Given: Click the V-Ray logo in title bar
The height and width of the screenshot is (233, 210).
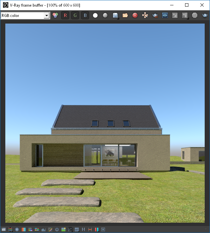Looking at the screenshot, I should (x=6, y=5).
